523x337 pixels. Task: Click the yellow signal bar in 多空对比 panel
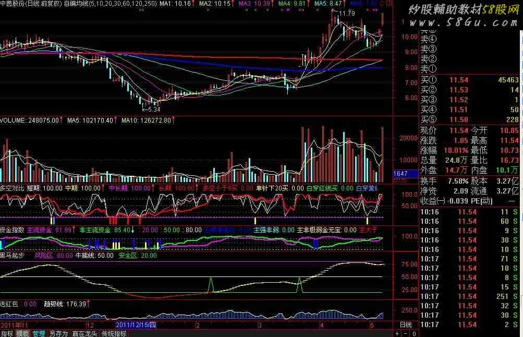pyautogui.click(x=254, y=220)
